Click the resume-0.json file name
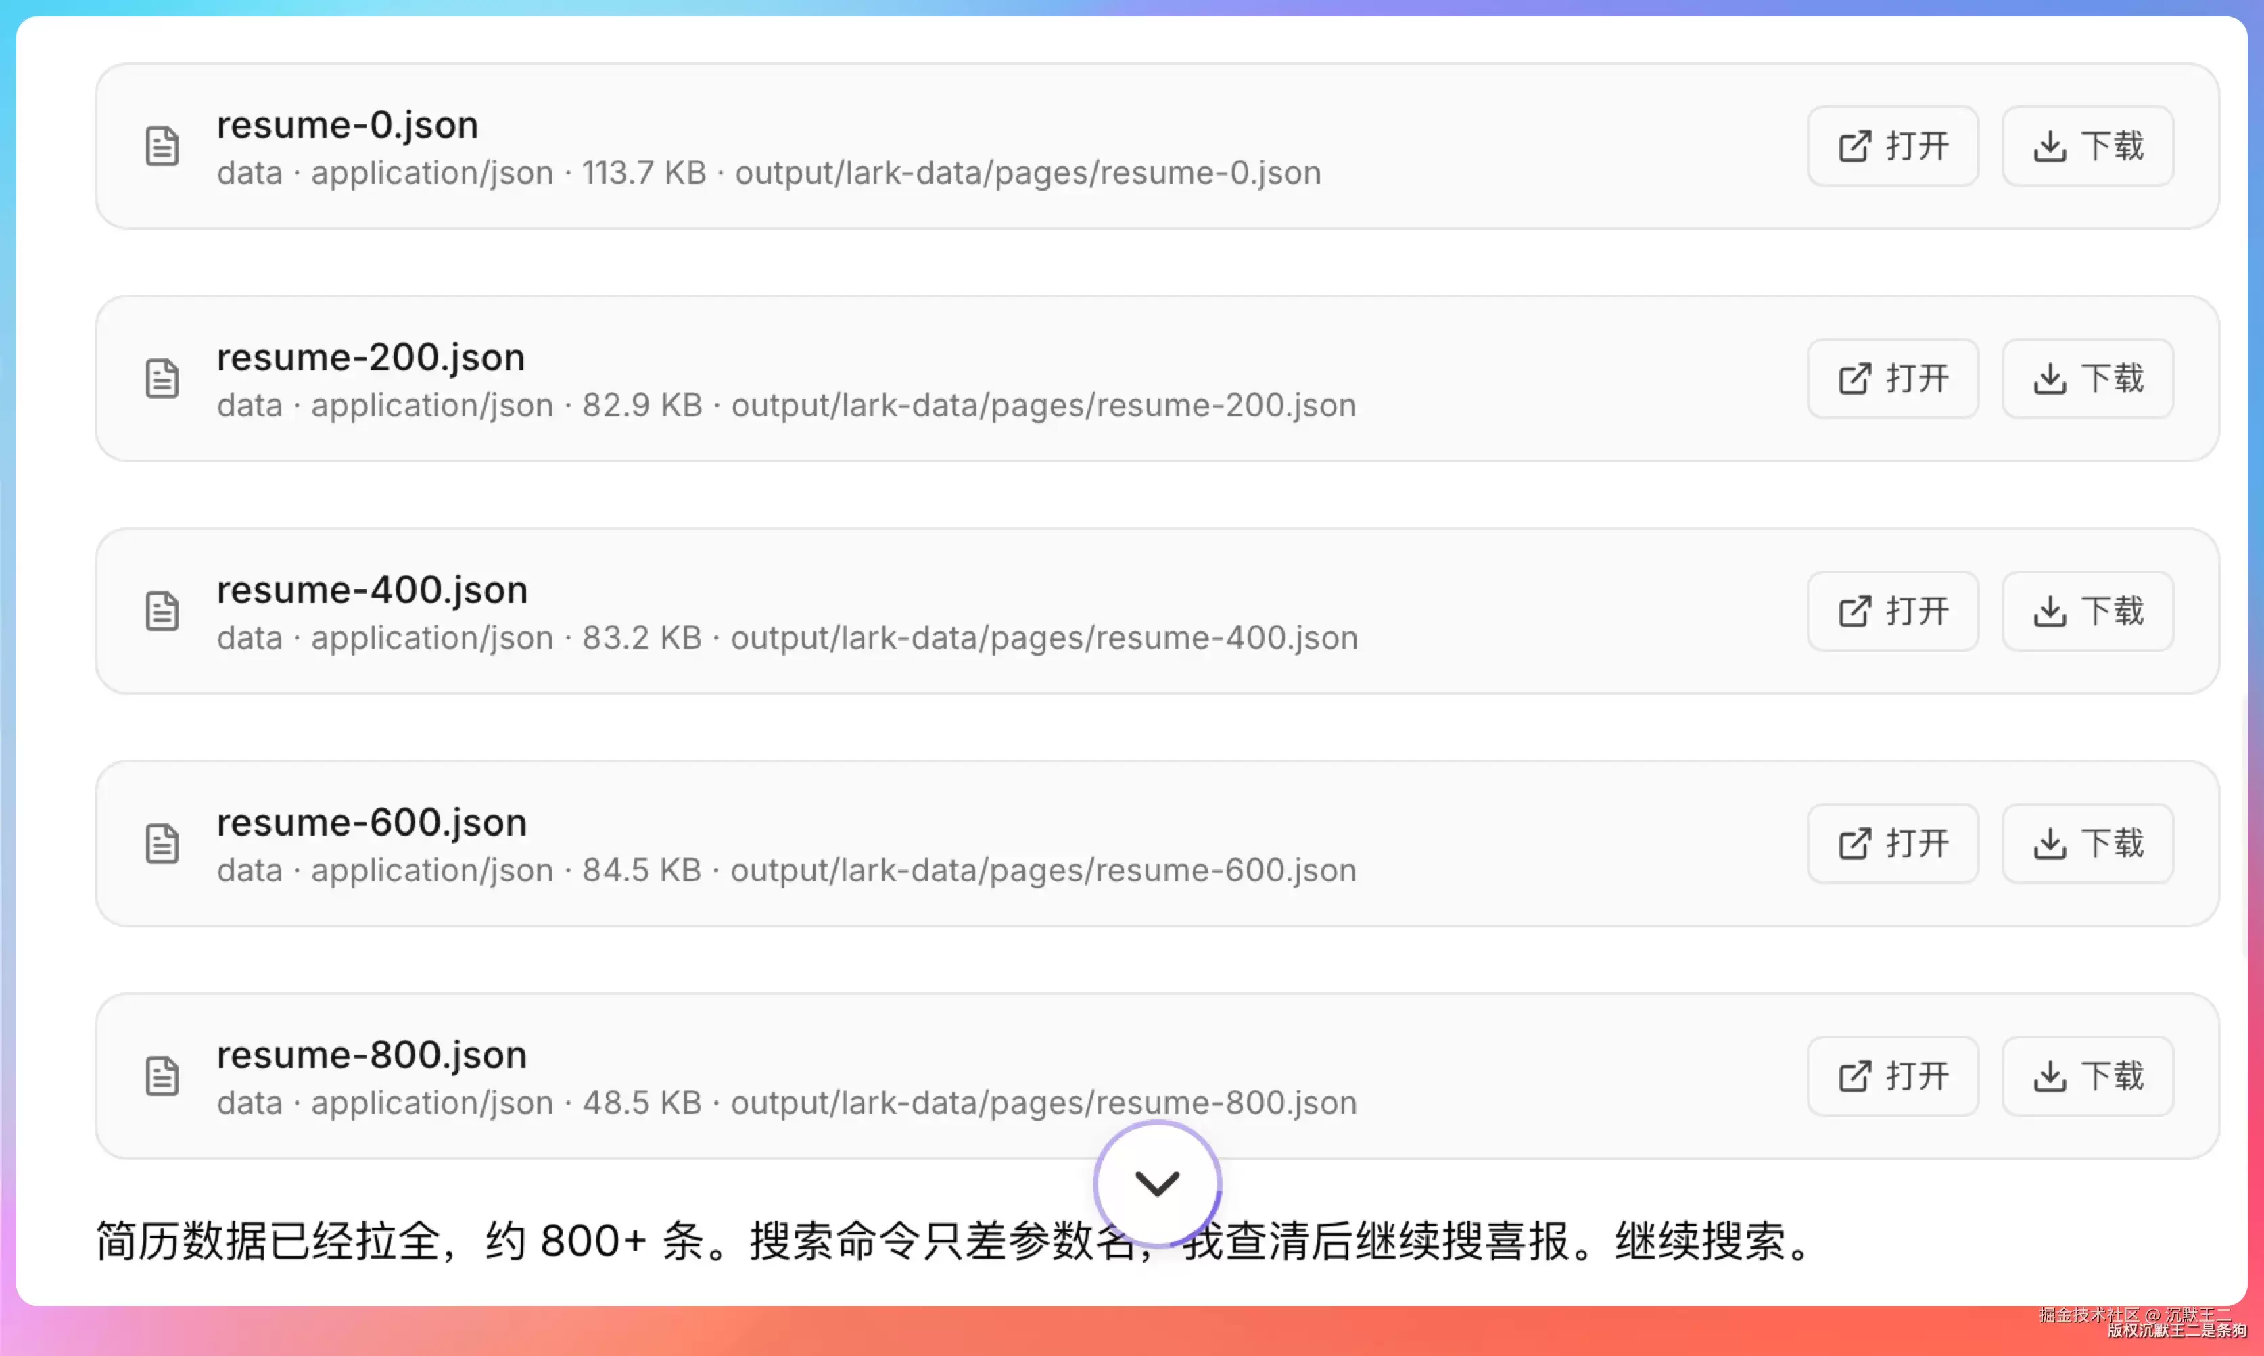The height and width of the screenshot is (1356, 2264). 348,124
